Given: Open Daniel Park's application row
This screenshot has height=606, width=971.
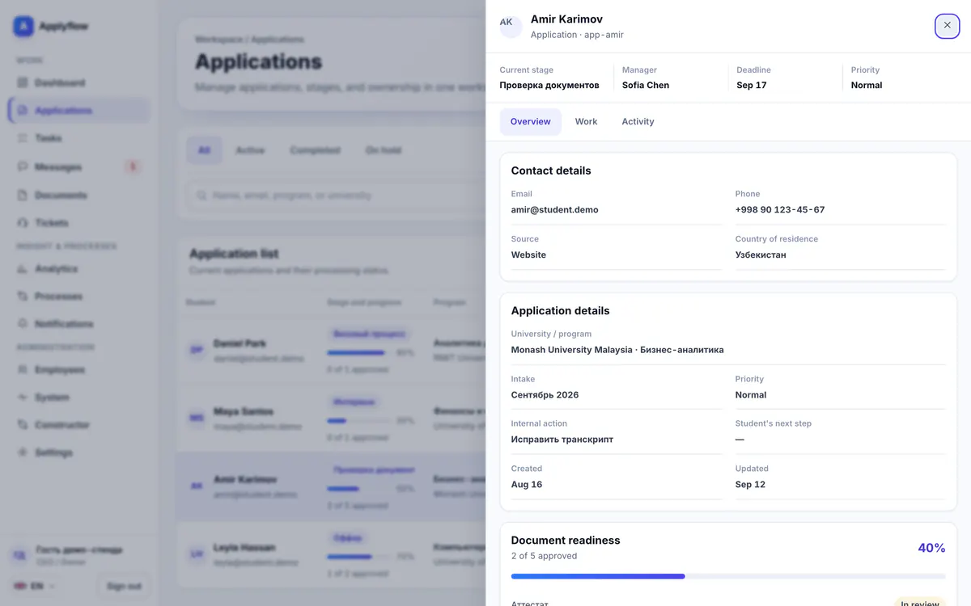Looking at the screenshot, I should 330,350.
